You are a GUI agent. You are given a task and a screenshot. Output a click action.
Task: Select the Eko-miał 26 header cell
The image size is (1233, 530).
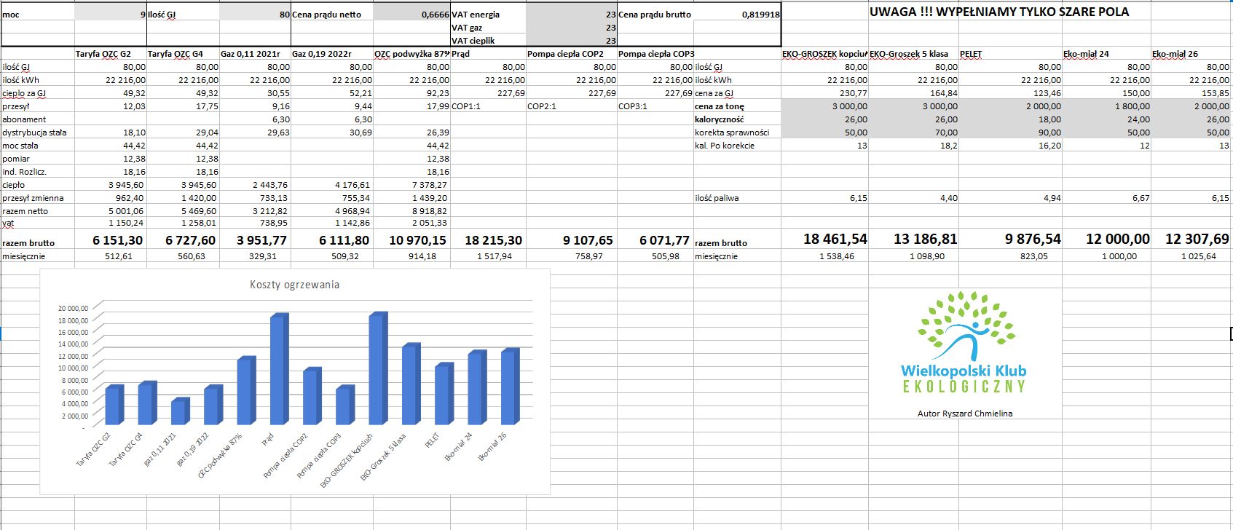click(x=1191, y=53)
